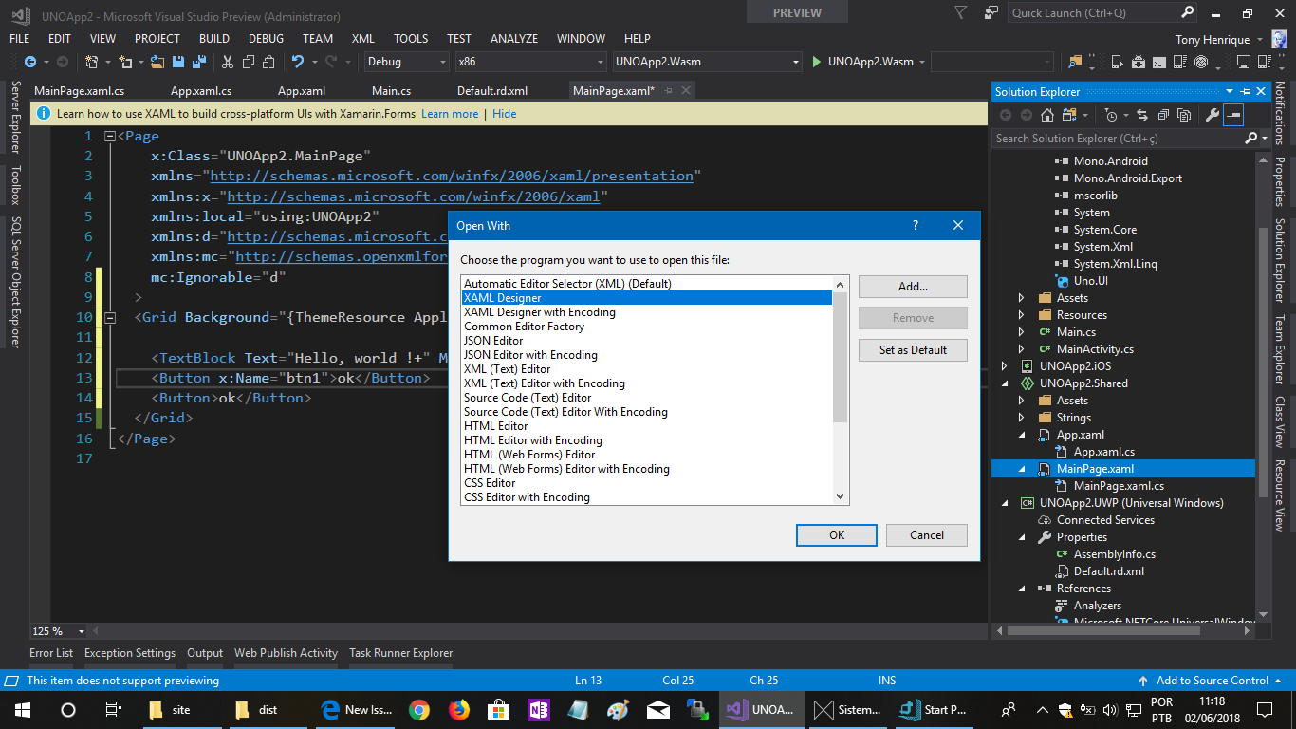Open the DEBUG menu

click(x=266, y=38)
